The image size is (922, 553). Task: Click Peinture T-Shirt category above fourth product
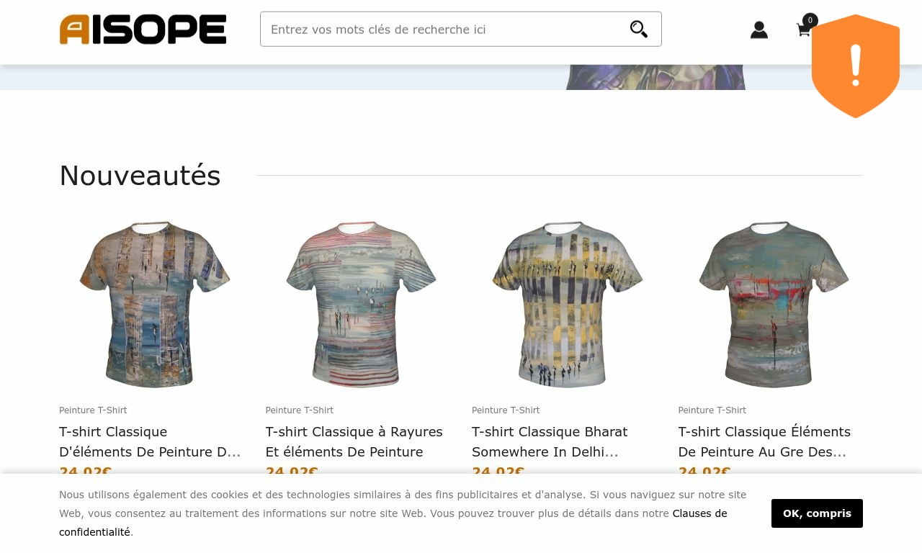[x=712, y=410]
